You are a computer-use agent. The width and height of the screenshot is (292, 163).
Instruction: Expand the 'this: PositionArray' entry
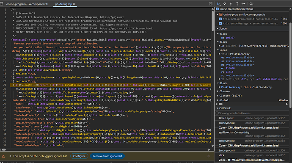pyautogui.click(x=219, y=54)
